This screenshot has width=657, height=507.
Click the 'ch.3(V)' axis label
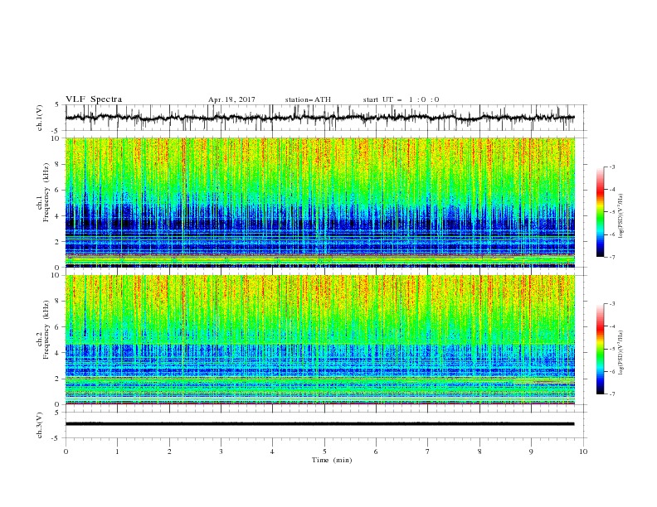(40, 425)
